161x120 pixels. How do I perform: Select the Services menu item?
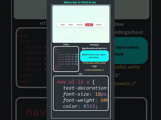click(x=79, y=25)
